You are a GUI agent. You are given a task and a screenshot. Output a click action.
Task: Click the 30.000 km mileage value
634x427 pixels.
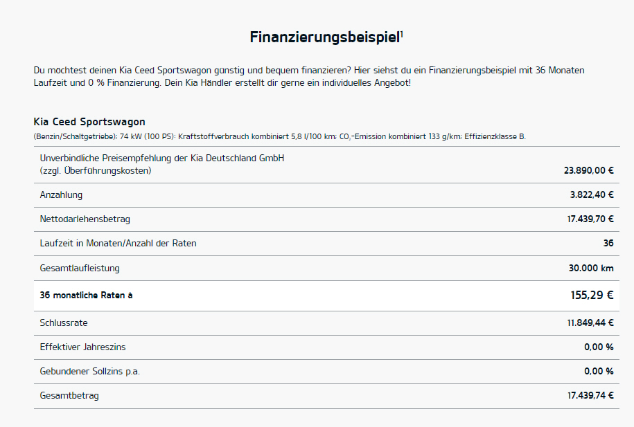tap(591, 269)
